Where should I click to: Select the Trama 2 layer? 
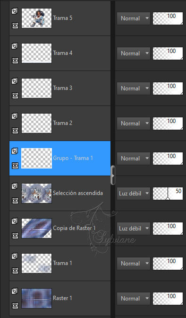click(60, 123)
